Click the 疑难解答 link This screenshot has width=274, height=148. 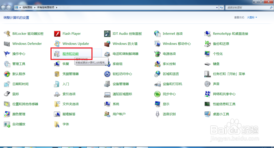[x=69, y=114]
